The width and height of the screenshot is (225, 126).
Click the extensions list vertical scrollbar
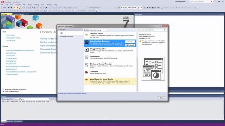pyautogui.click(x=137, y=62)
